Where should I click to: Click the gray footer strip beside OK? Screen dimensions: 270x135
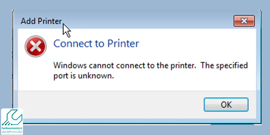pos(110,105)
